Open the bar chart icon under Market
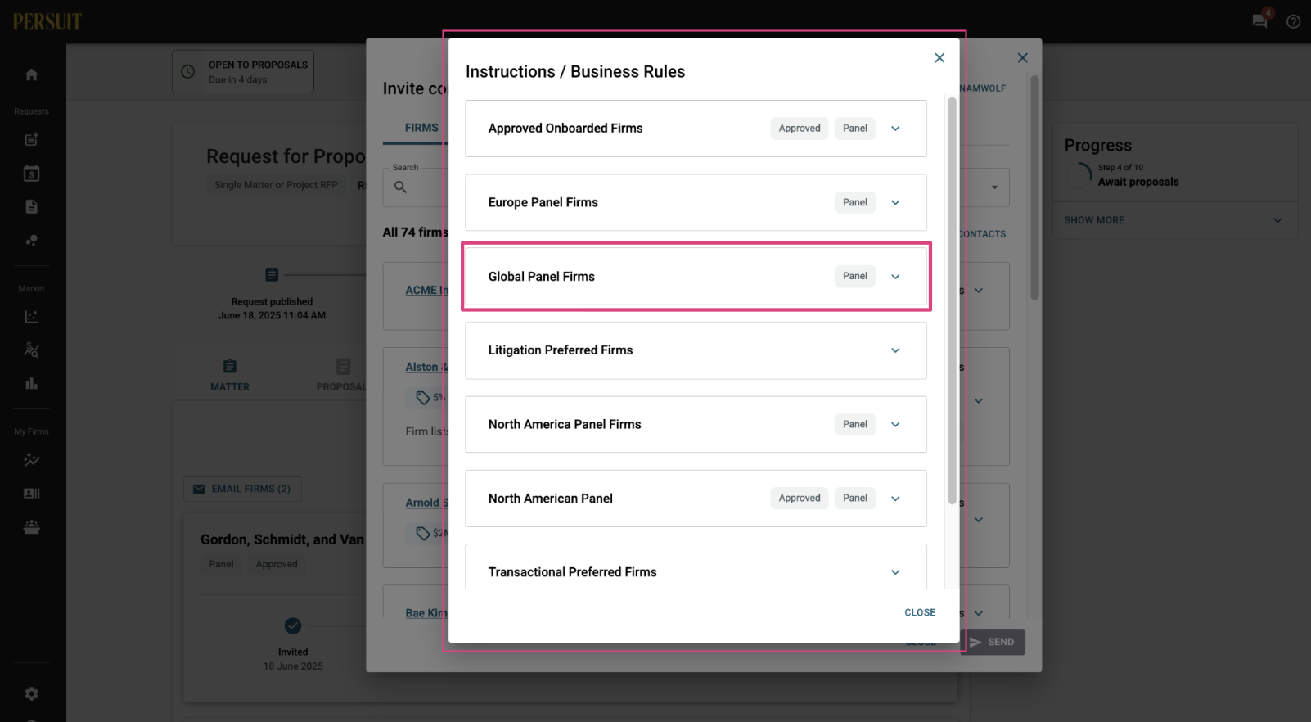This screenshot has width=1311, height=722. pos(31,383)
